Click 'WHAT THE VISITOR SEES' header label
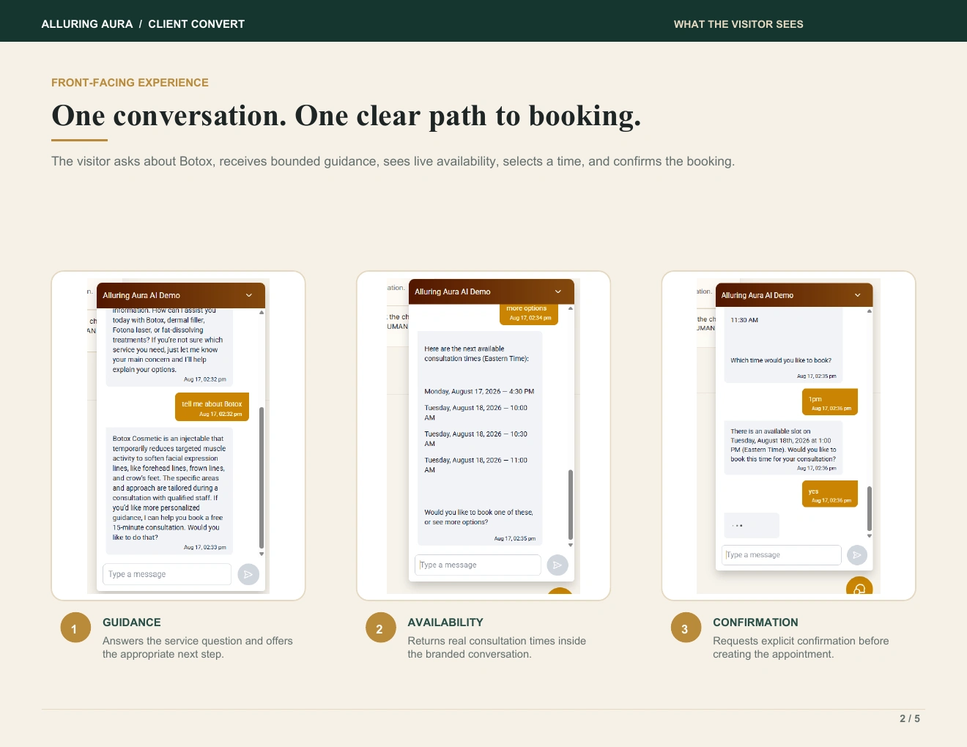This screenshot has height=747, width=967. 738,24
